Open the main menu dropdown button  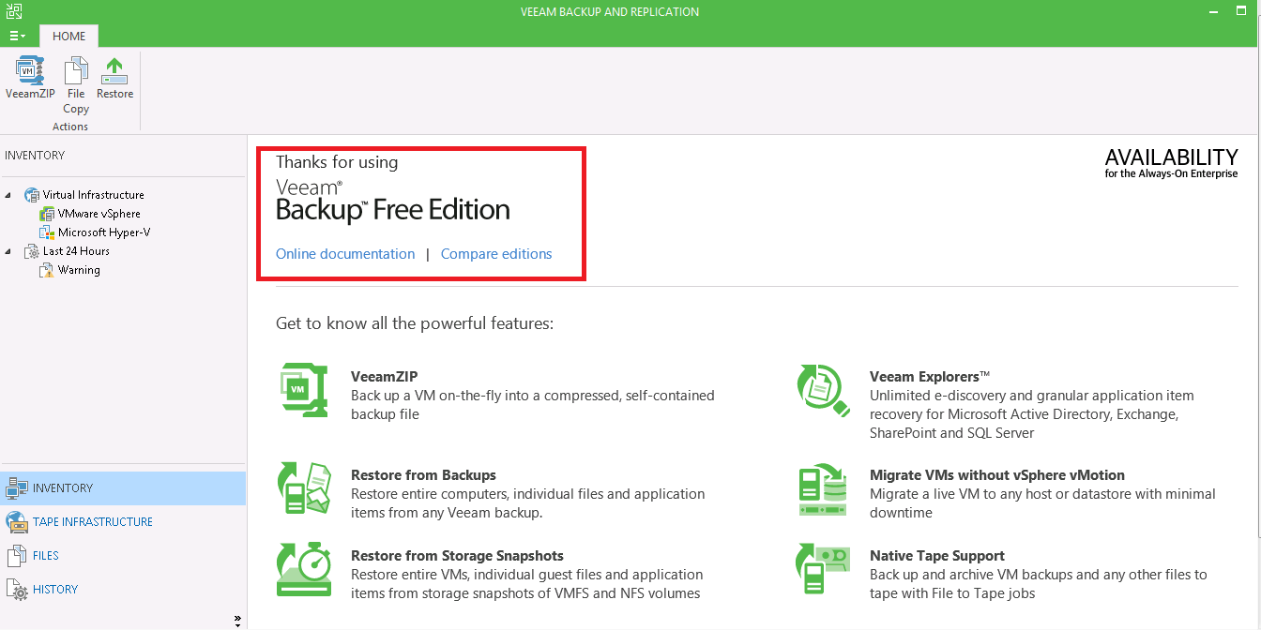tap(17, 36)
